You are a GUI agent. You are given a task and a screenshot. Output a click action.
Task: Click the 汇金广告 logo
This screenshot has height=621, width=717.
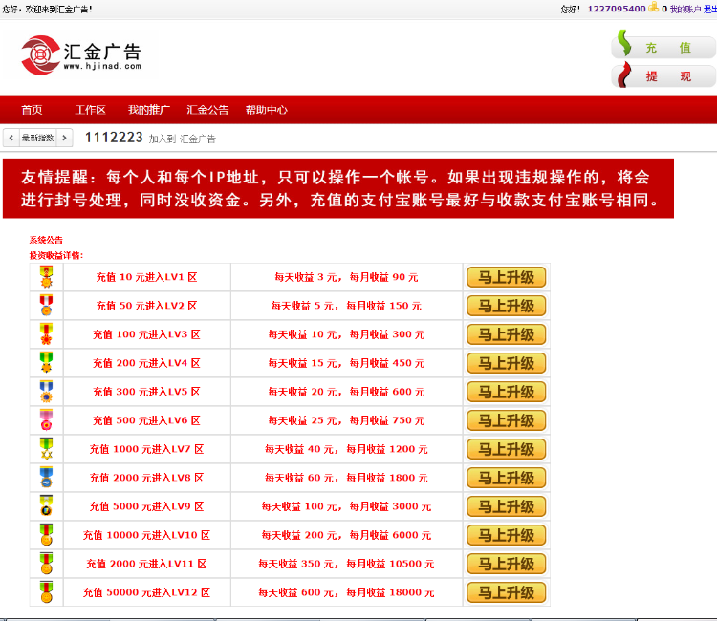click(x=81, y=54)
